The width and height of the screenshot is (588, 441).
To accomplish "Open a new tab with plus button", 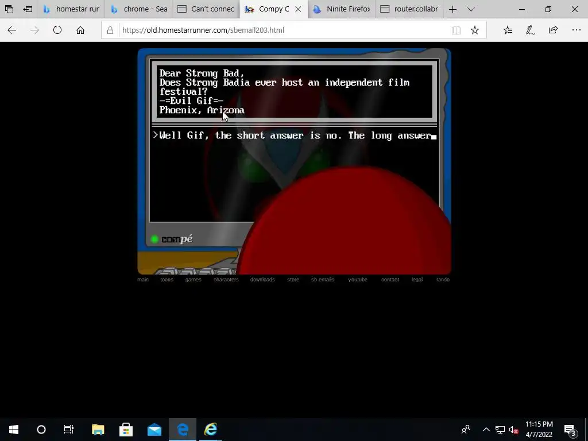I will [452, 9].
